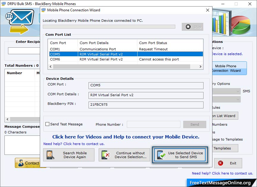257x187 pixels.
Task: Select the COM5 row in Com Port List
Action: click(126, 54)
